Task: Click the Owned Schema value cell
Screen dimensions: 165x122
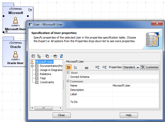Action: coord(136,77)
